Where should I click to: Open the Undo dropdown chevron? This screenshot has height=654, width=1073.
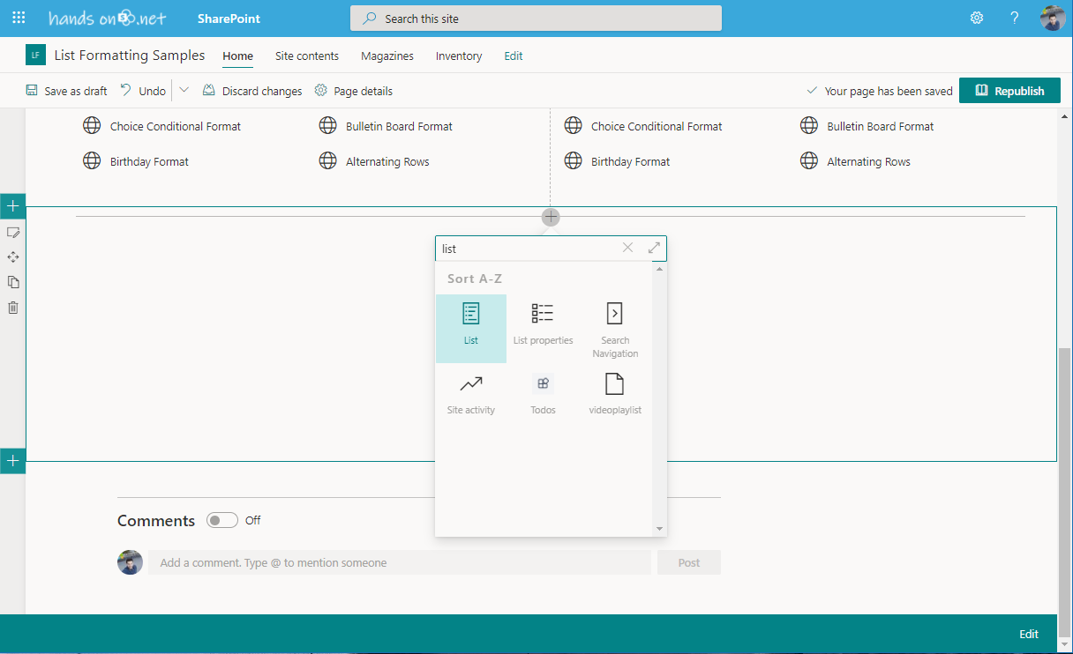[x=184, y=90]
